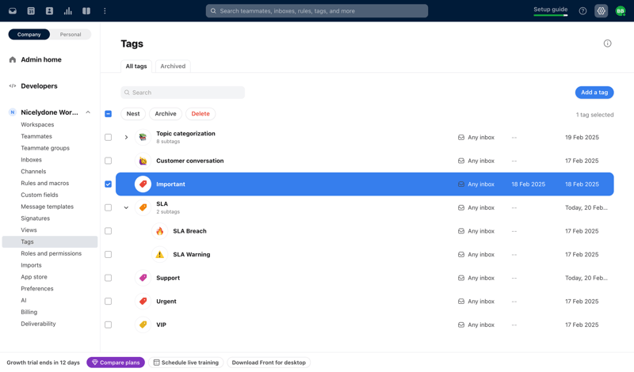The width and height of the screenshot is (634, 372).
Task: Open the settings gear icon
Action: (x=602, y=11)
